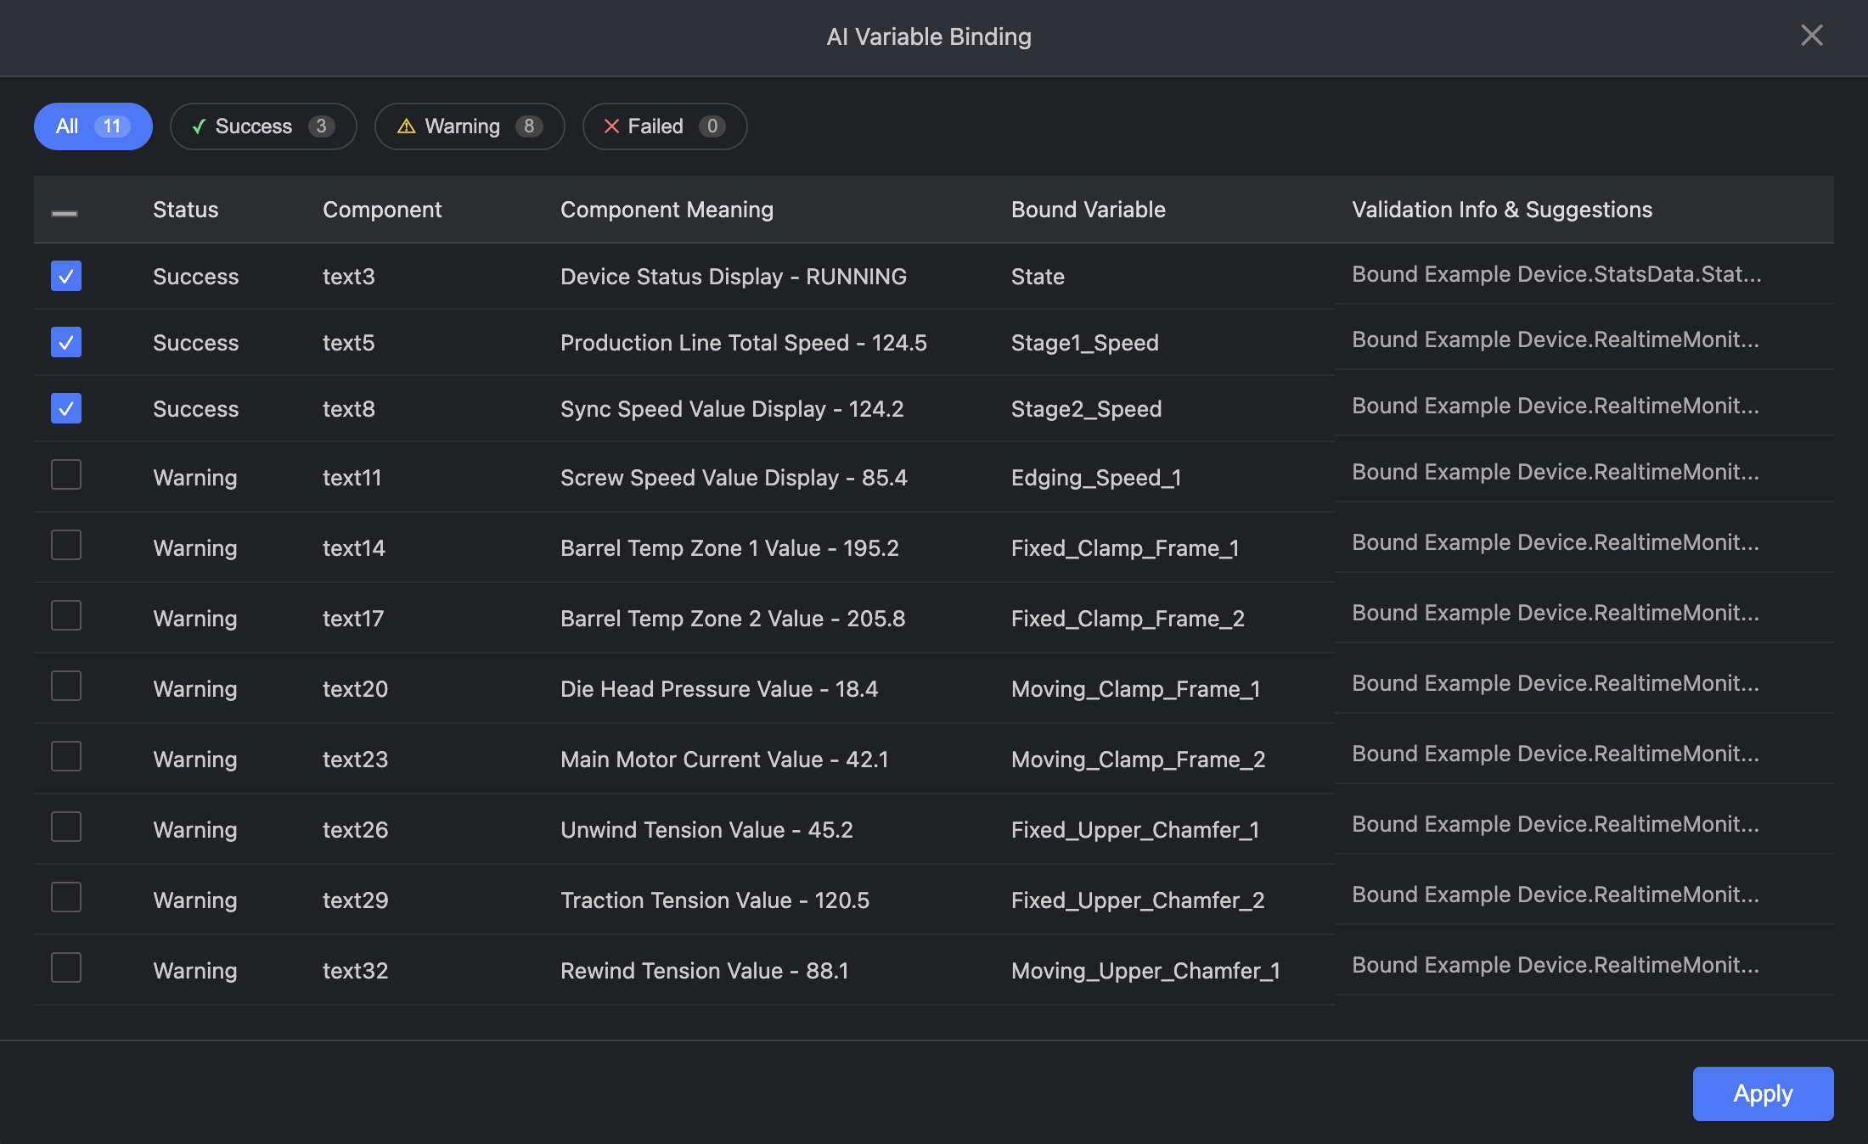Viewport: 1868px width, 1144px height.
Task: Show the All filter tab
Action: point(93,126)
